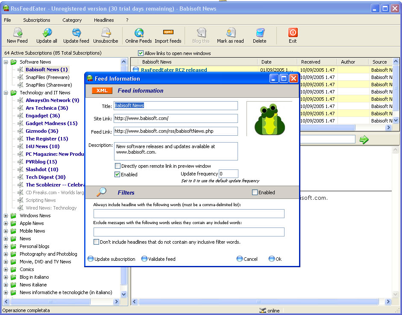
Task: Check Directly open remote link in preview window
Action: pyautogui.click(x=117, y=166)
